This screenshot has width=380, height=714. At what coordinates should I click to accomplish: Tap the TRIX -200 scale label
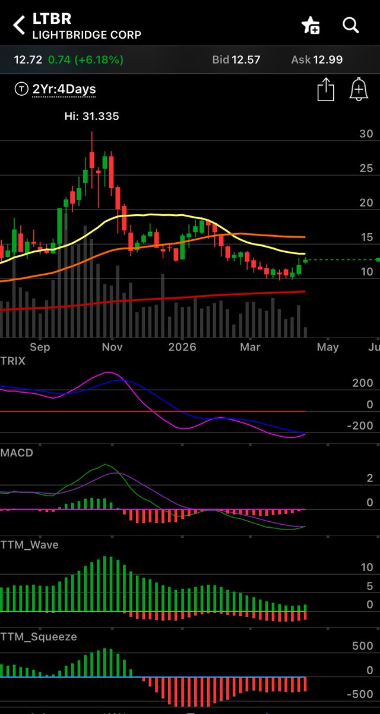tap(361, 426)
